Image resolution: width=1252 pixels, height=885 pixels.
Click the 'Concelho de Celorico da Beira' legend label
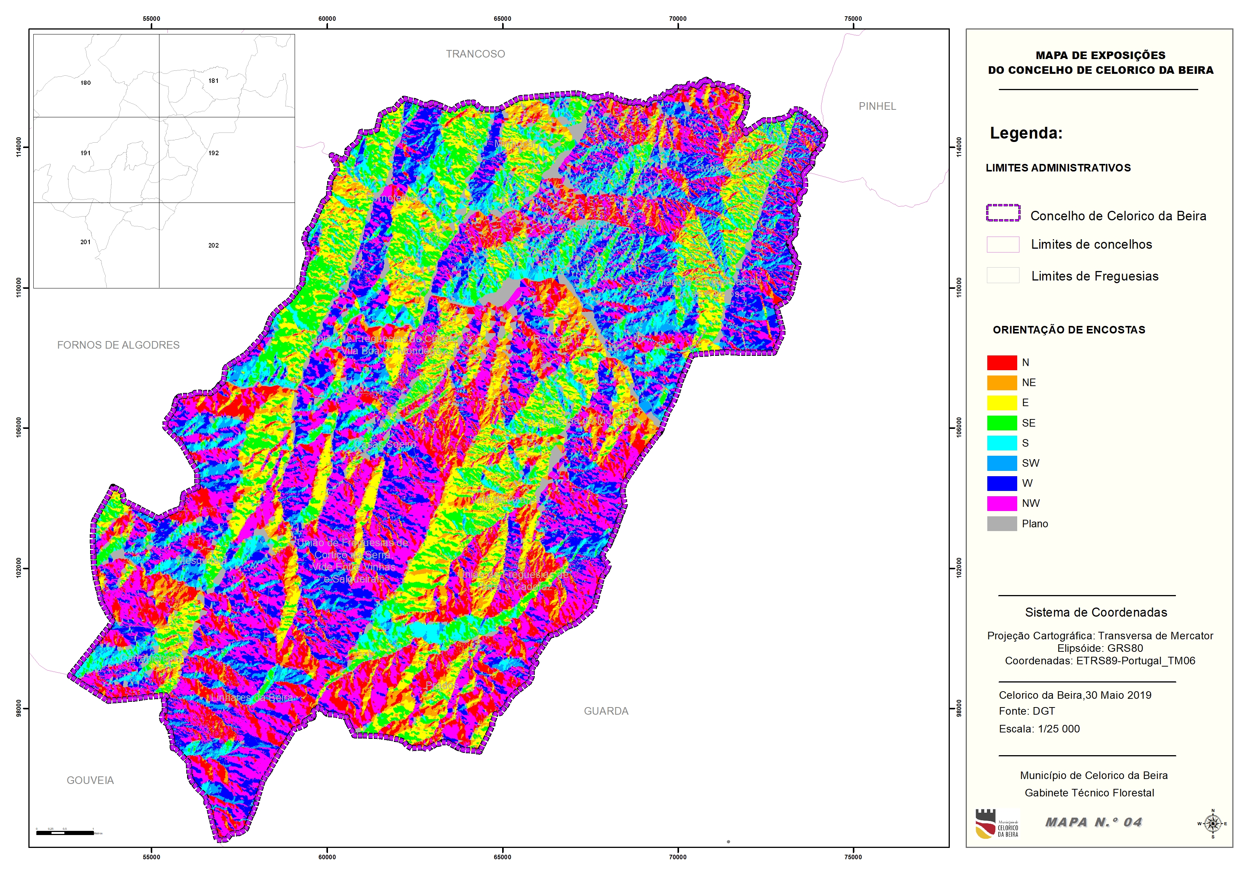1118,216
